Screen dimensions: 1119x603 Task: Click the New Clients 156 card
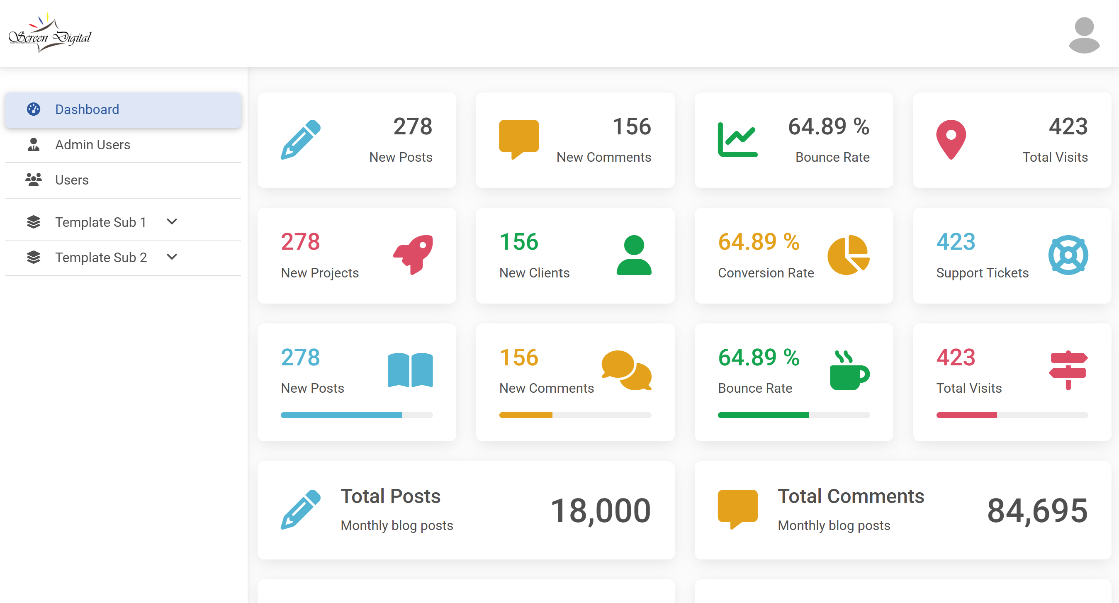pos(575,255)
